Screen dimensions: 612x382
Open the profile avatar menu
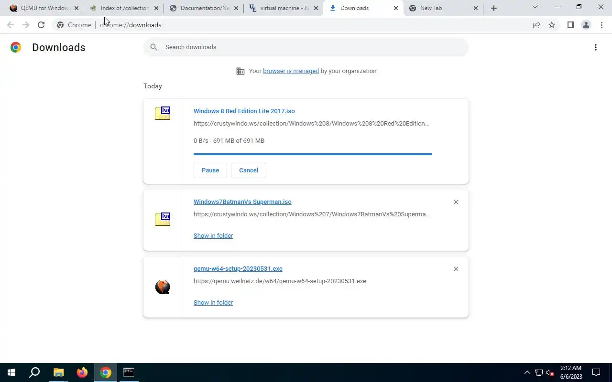pyautogui.click(x=586, y=25)
